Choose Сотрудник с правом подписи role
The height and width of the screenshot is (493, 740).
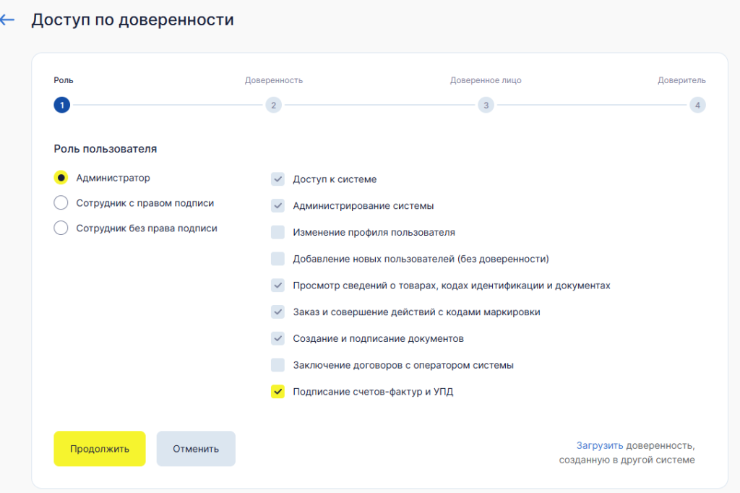coord(61,202)
